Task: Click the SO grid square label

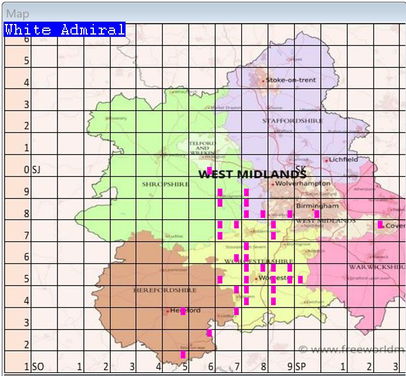Action: tap(38, 367)
